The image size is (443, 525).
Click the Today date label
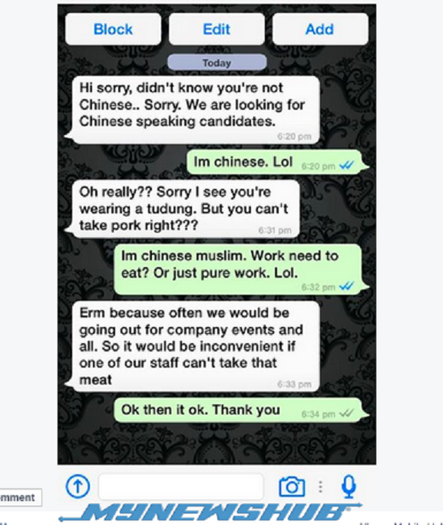(x=217, y=63)
